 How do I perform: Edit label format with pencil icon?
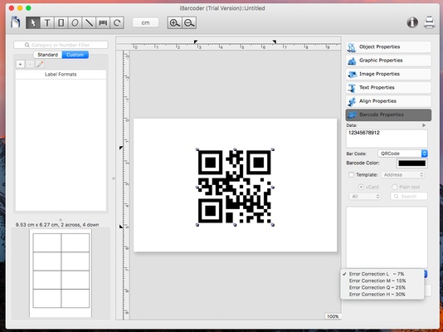click(x=40, y=65)
